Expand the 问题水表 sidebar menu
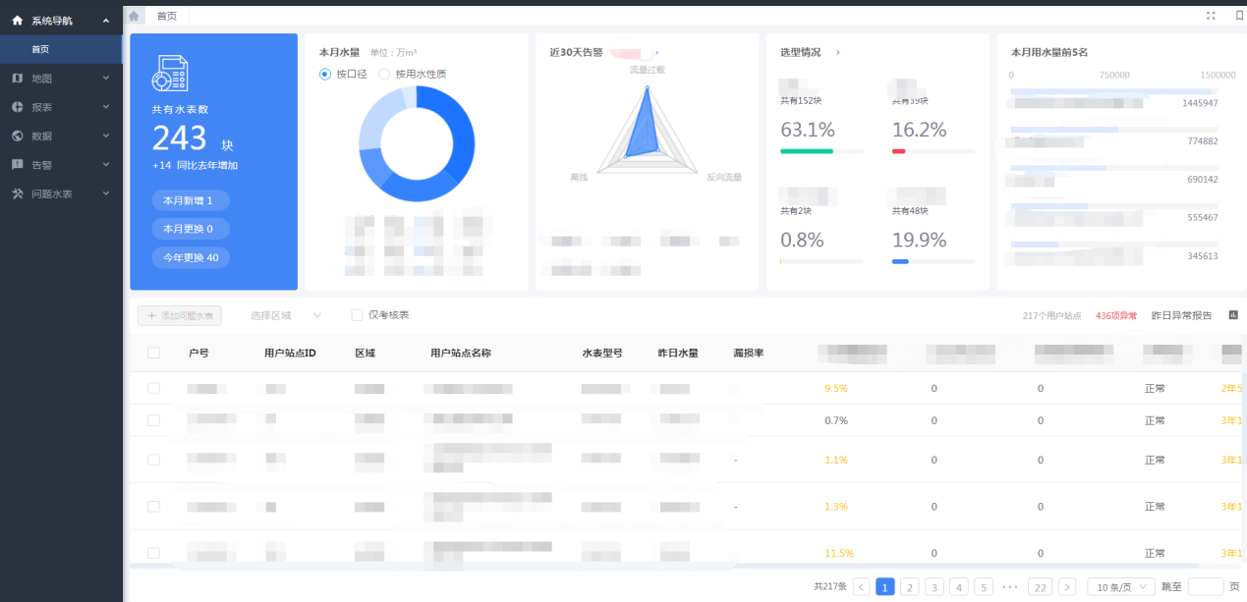 pyautogui.click(x=59, y=194)
